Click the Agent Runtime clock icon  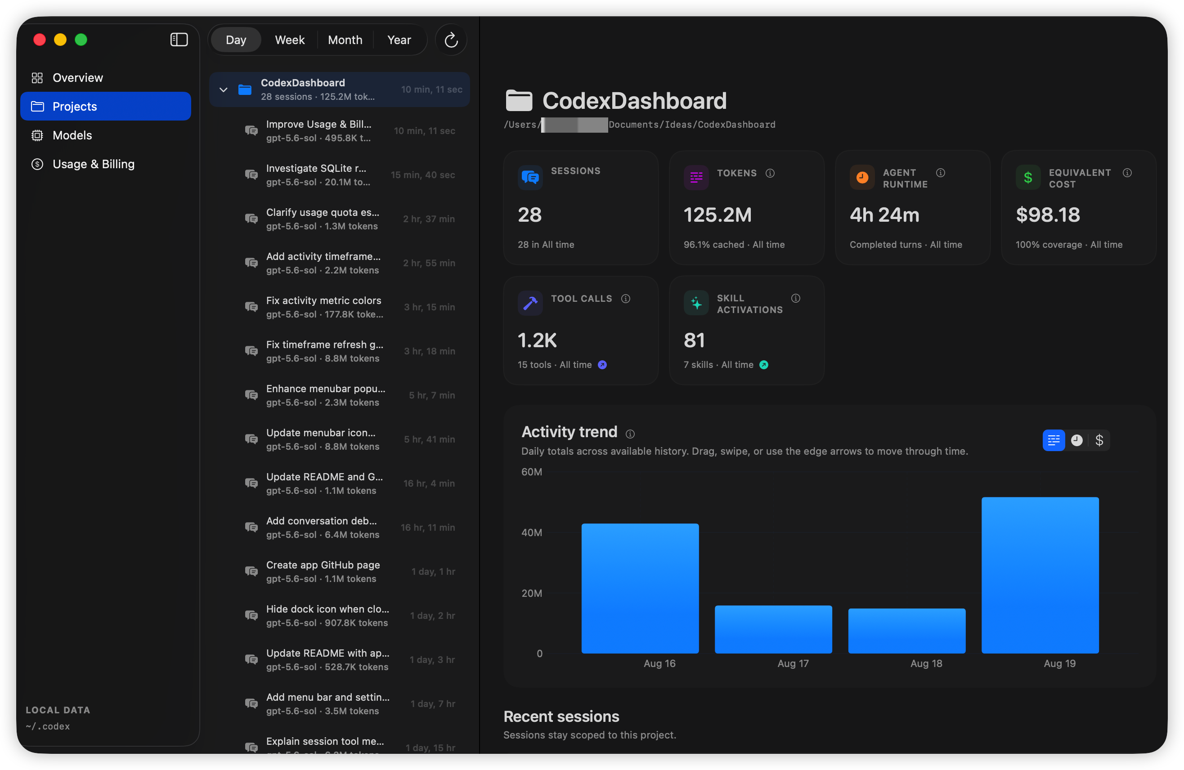[x=862, y=178]
